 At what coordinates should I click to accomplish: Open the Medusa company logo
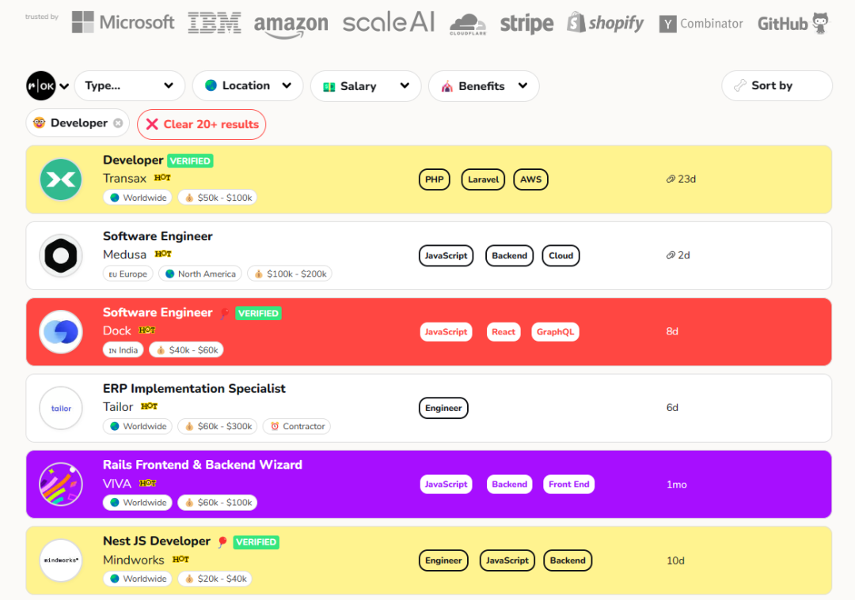(x=61, y=255)
